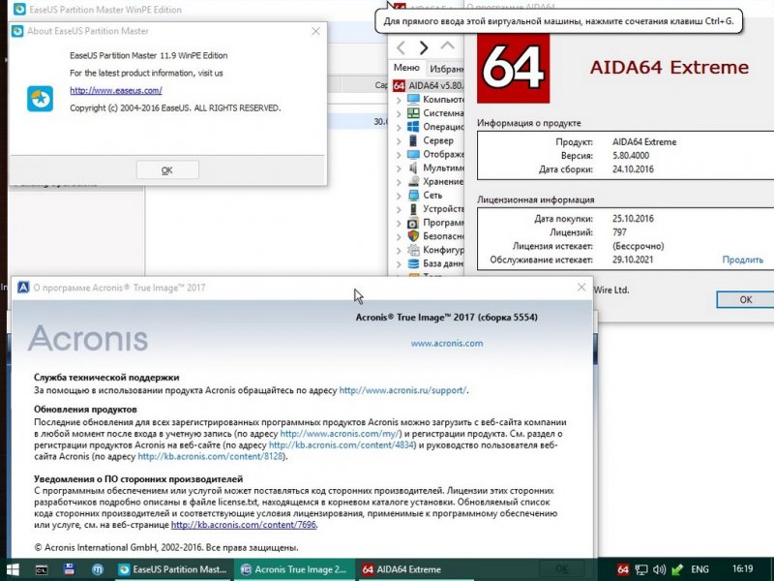Open the kb.acronis.com/content/4834 link
The width and height of the screenshot is (774, 581).
342,445
